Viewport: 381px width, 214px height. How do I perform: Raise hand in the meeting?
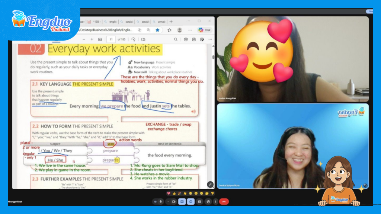coord(208,202)
